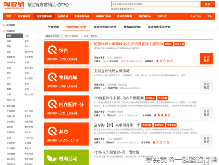Sort by 报名开始时间

click(73, 36)
